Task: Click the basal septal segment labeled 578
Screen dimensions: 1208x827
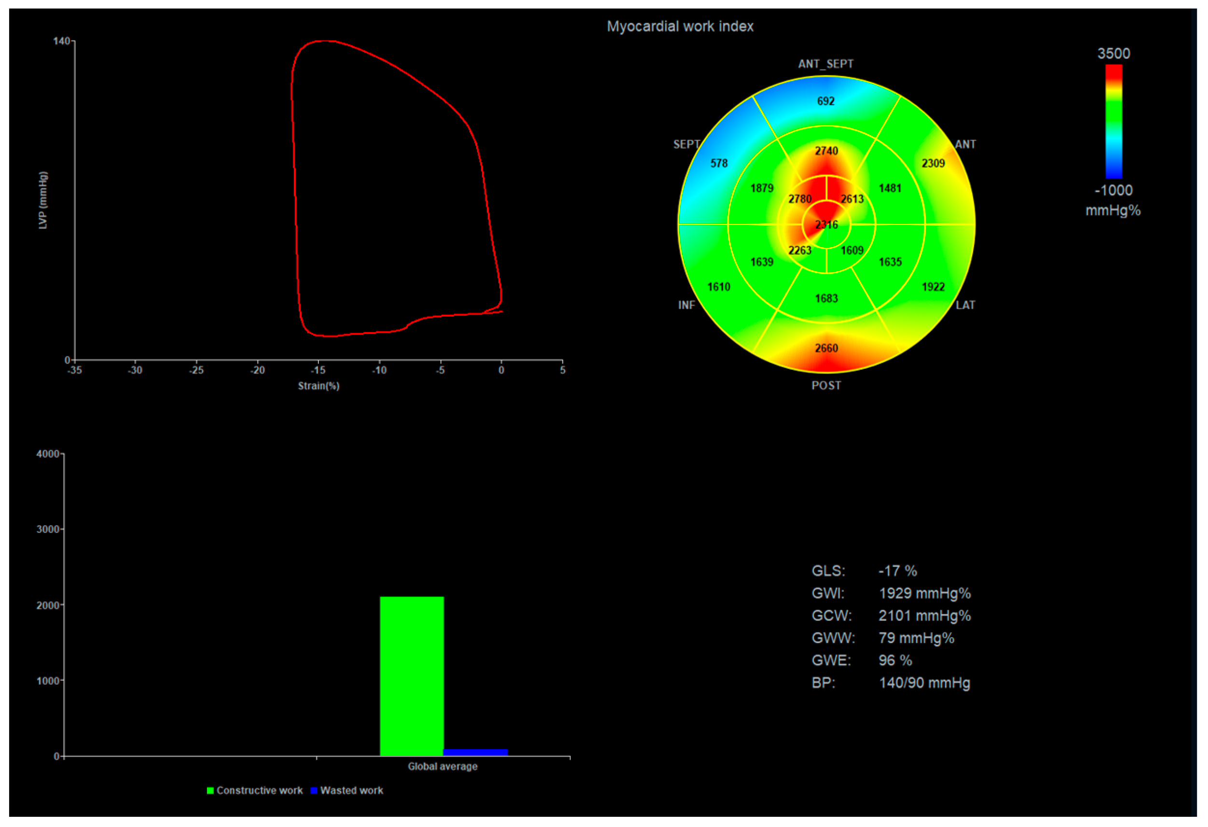Action: 719,163
